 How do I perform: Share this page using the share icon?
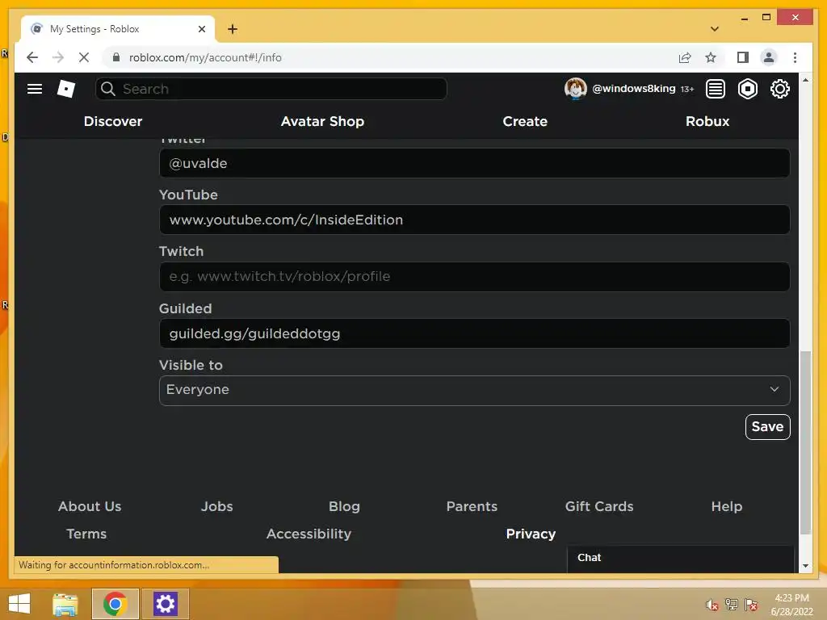pyautogui.click(x=685, y=57)
